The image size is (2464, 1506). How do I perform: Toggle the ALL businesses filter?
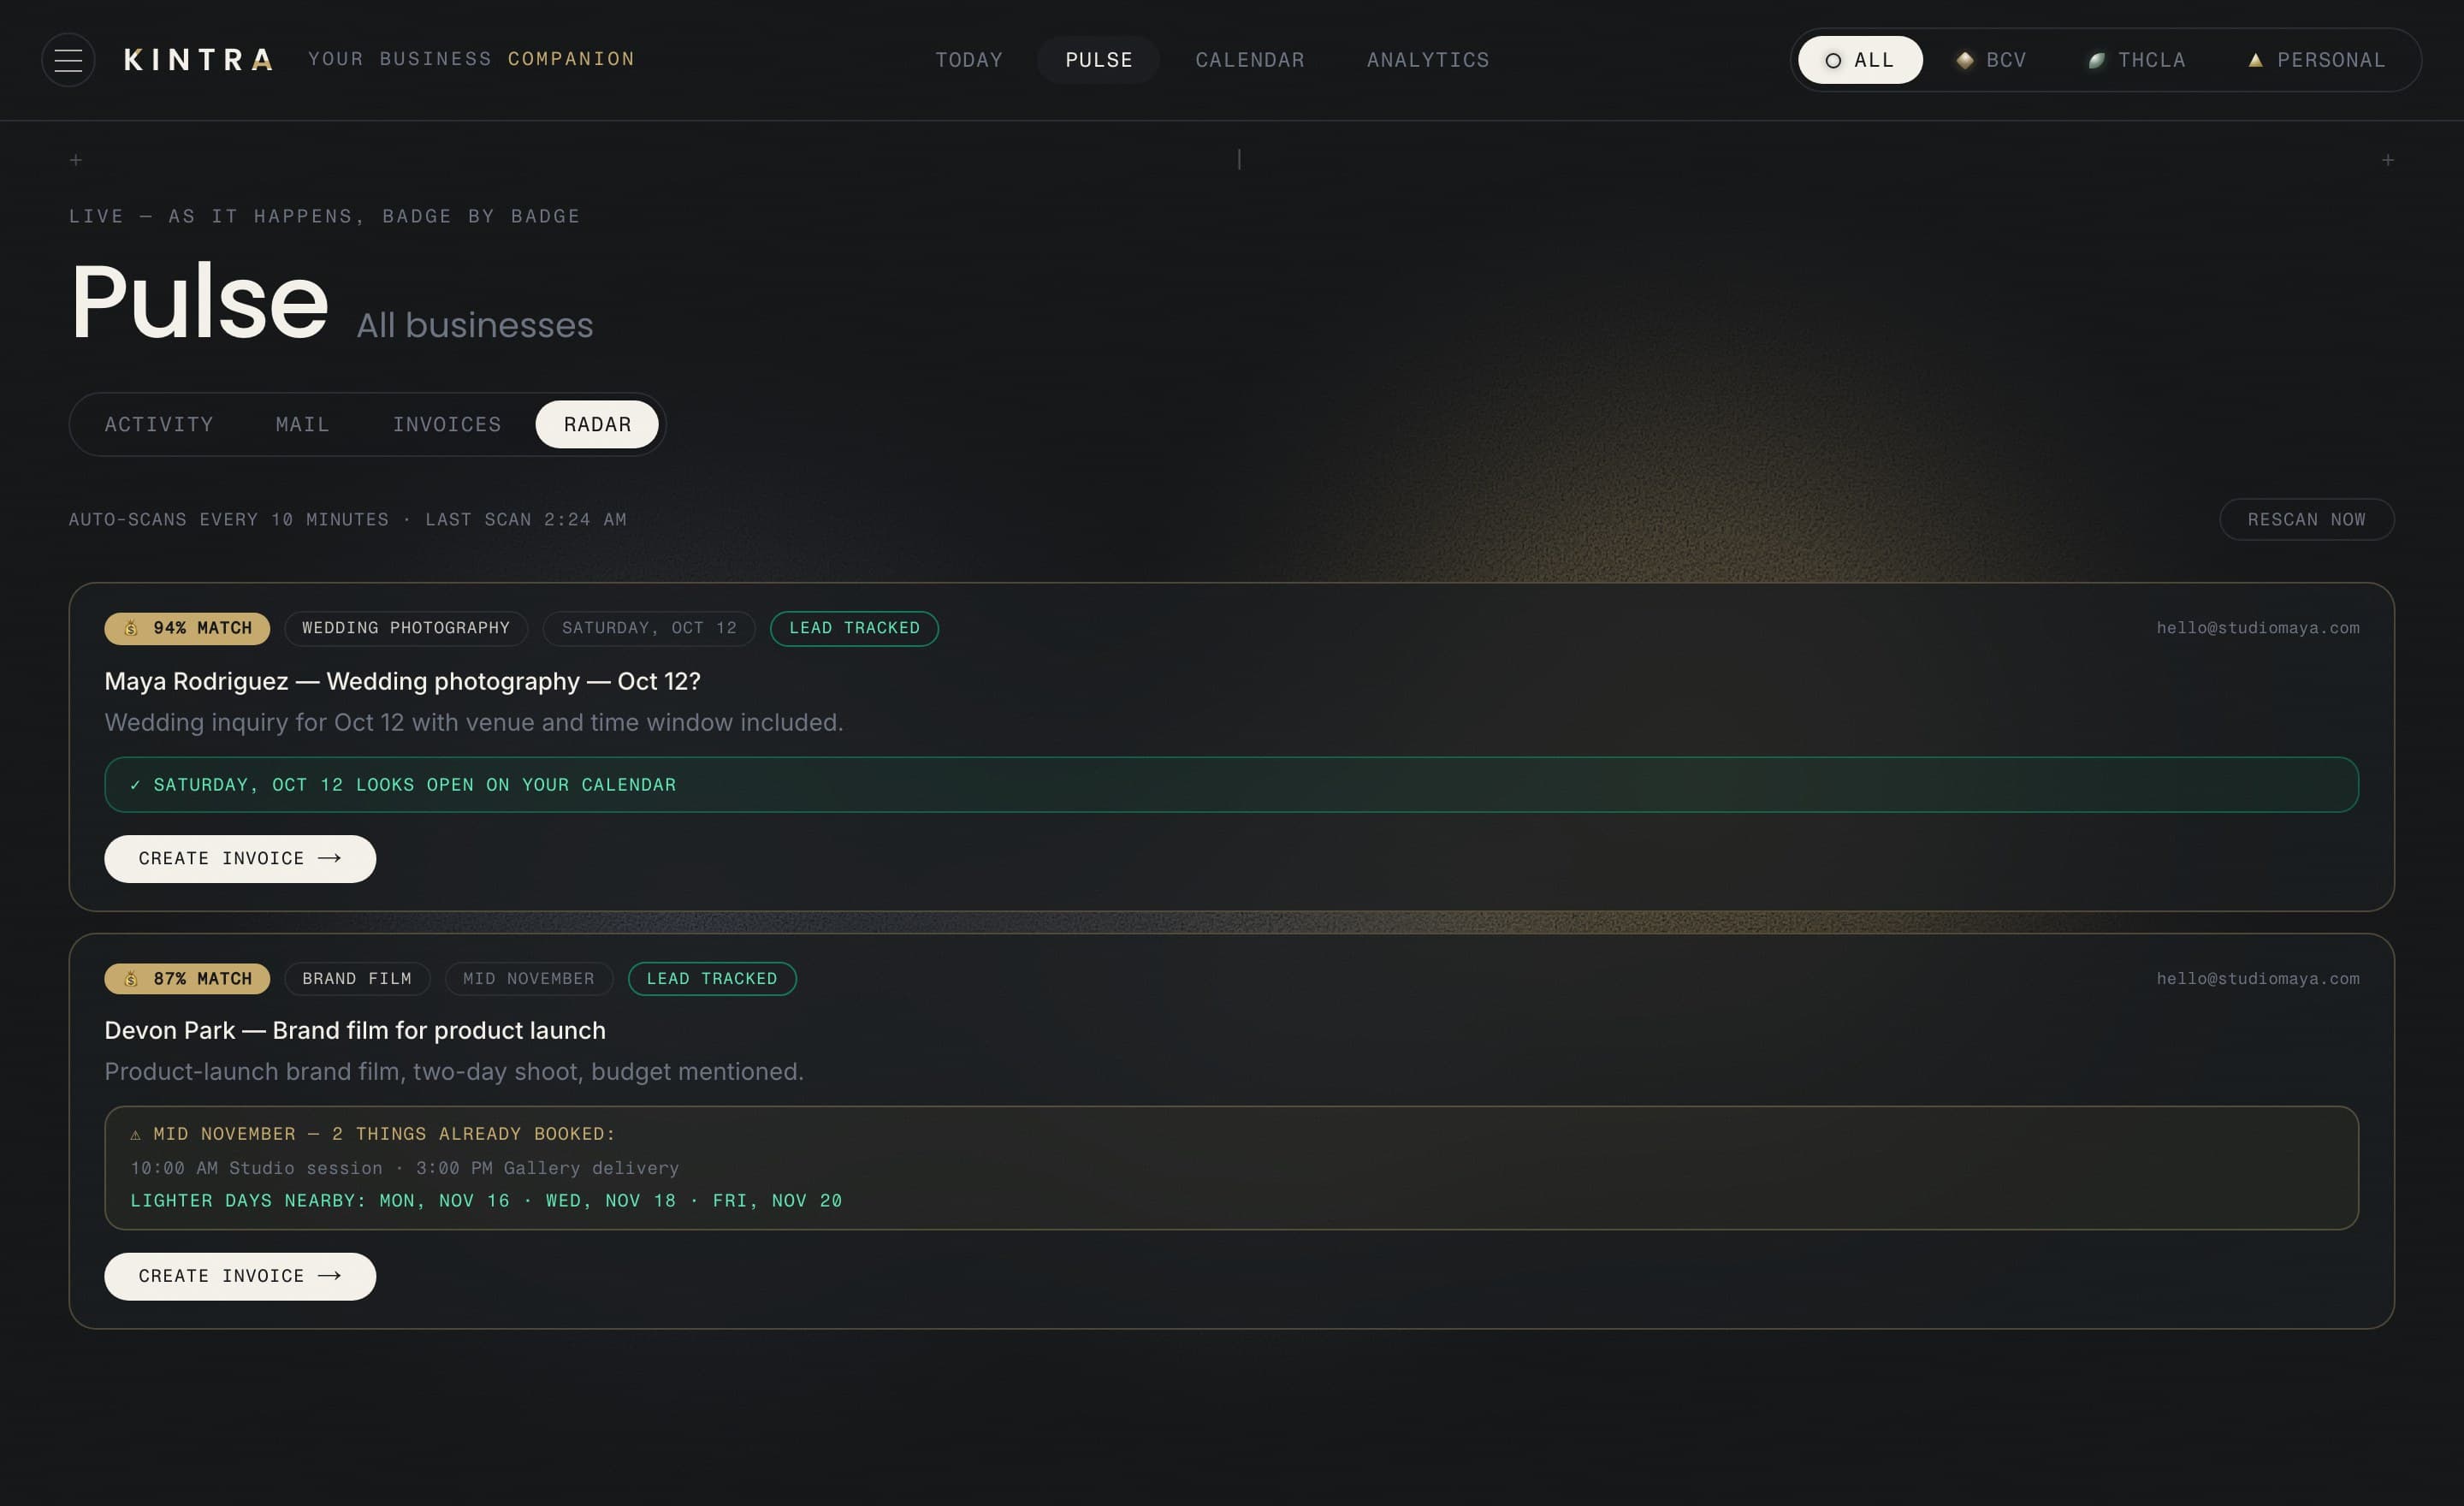click(x=1860, y=60)
